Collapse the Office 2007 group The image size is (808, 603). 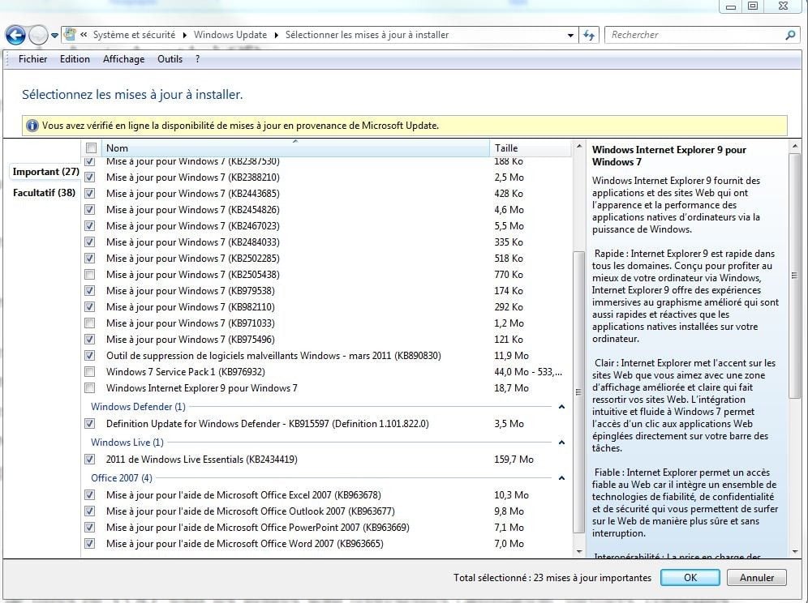point(561,478)
